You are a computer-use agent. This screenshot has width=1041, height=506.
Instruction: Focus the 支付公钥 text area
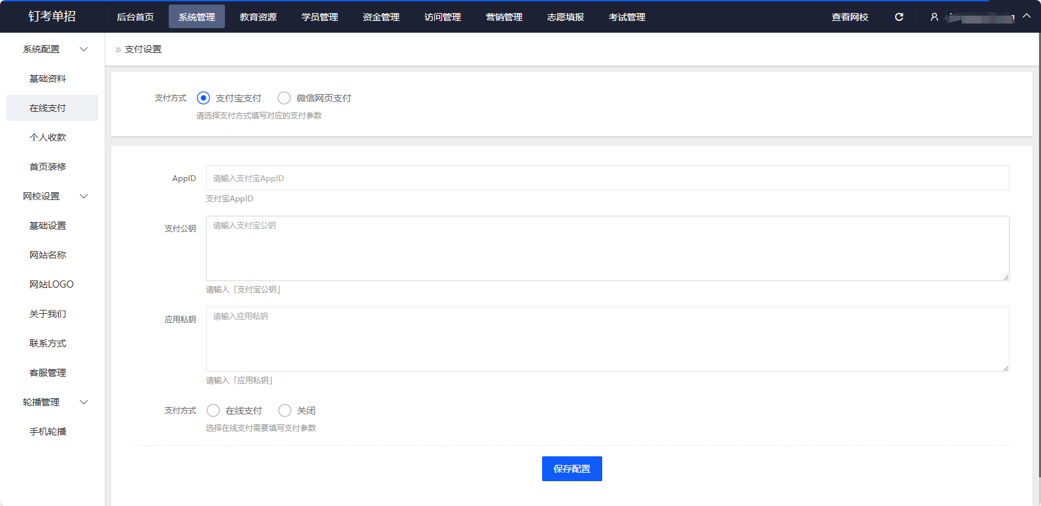pyautogui.click(x=607, y=248)
